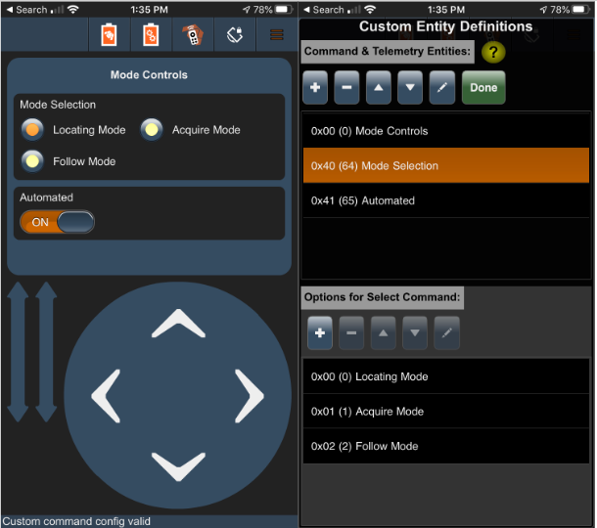This screenshot has height=528, width=597.
Task: Select the 0x02 Follow Mode option
Action: (x=446, y=446)
